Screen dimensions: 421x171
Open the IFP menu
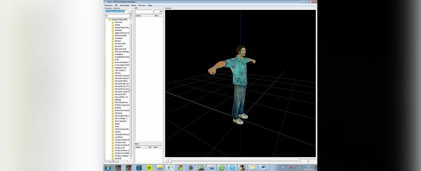[116, 5]
